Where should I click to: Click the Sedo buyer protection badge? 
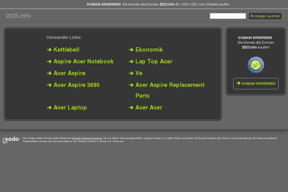point(256,65)
